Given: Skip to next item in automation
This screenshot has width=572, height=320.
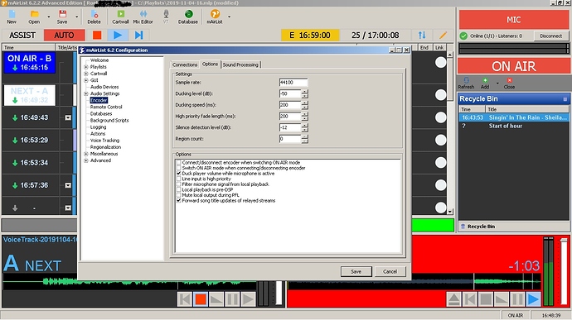Looking at the screenshot, I should [x=139, y=35].
